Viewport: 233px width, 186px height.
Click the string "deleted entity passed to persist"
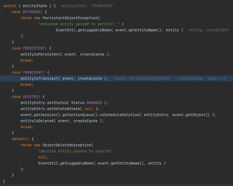pos(76,151)
